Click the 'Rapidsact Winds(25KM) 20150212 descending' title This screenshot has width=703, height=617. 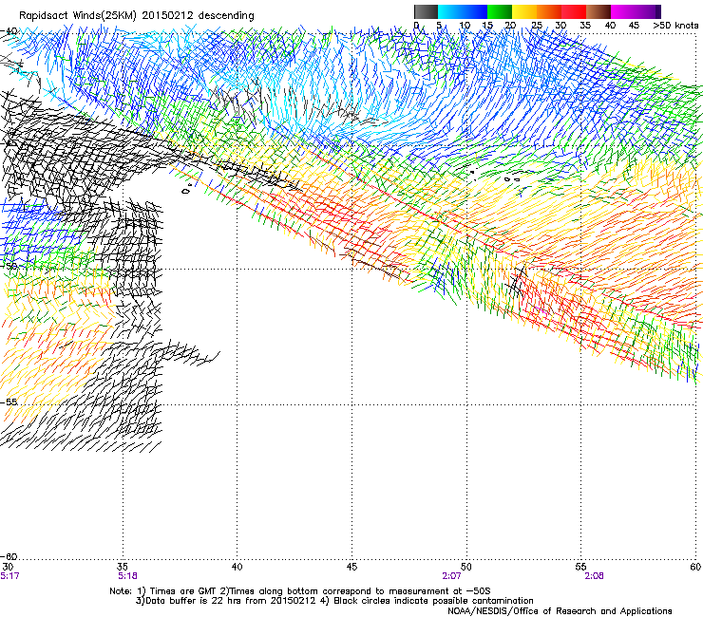[x=136, y=16]
